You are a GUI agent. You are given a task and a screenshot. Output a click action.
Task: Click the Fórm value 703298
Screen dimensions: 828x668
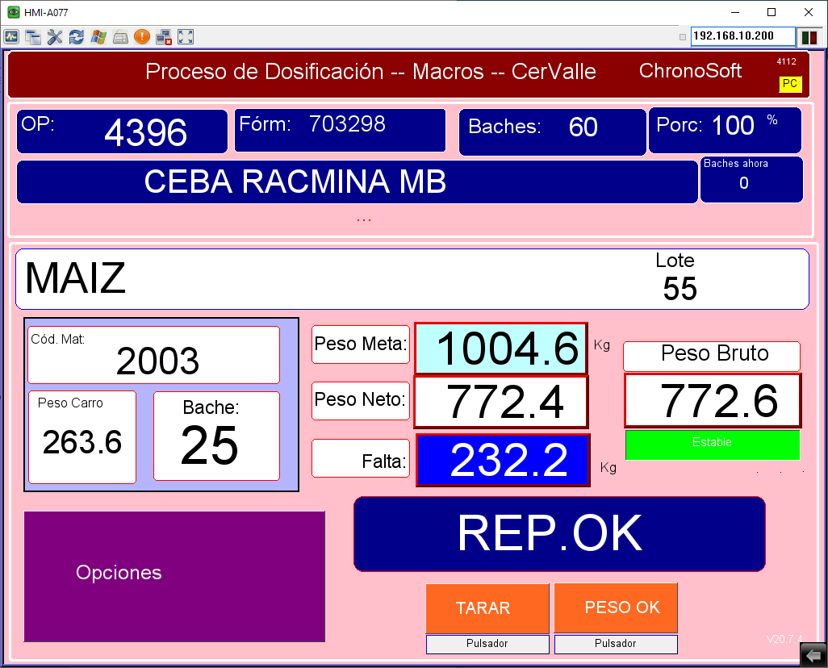[x=348, y=124]
